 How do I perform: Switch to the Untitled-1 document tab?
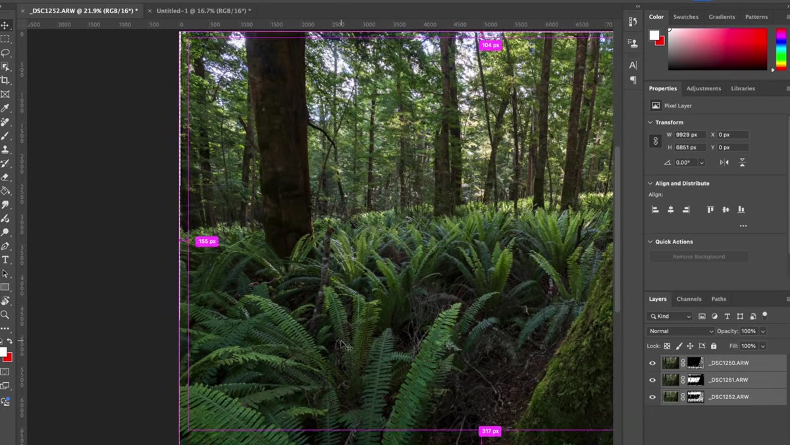click(203, 11)
